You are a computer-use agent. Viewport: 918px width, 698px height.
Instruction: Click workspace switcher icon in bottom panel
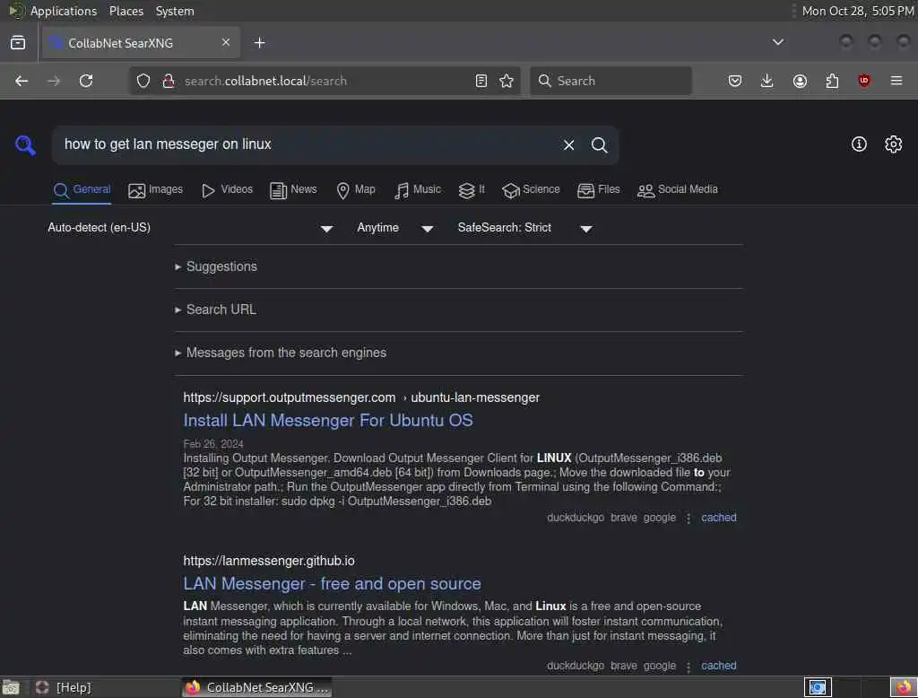pos(818,687)
